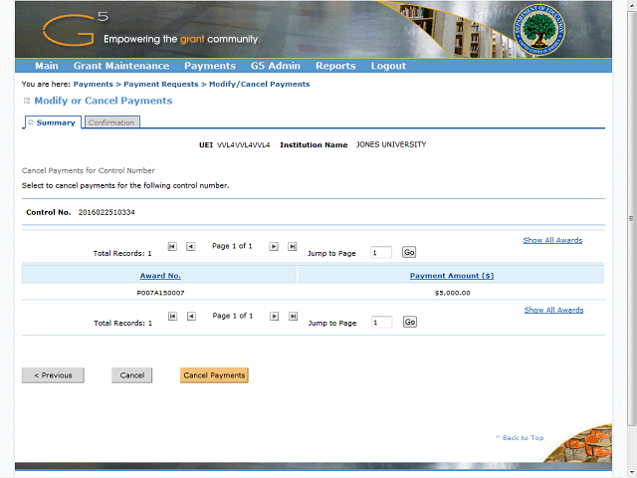Click upper 'Page 1 of 1' text
The image size is (637, 478).
pos(232,246)
